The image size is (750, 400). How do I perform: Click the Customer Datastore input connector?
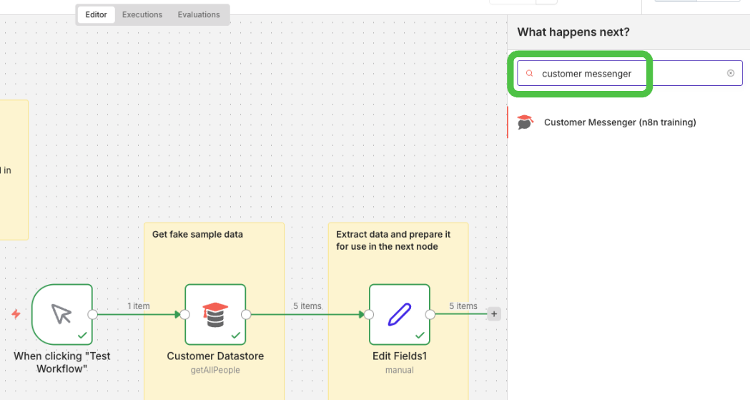coord(184,314)
